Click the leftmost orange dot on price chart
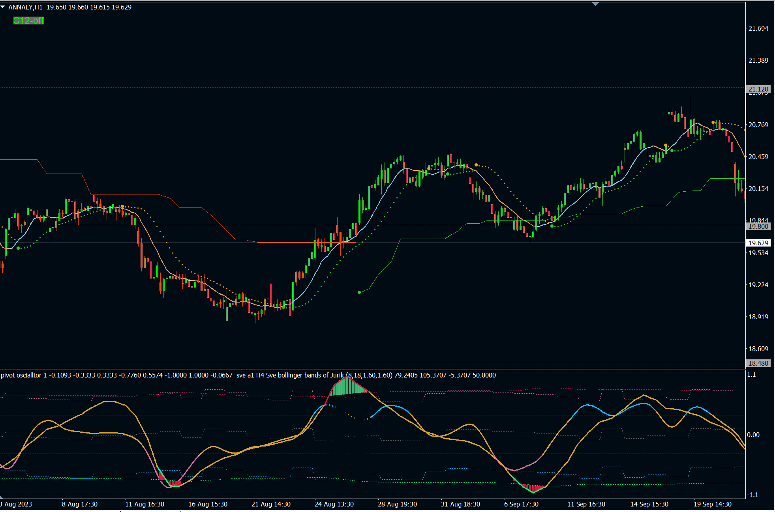Image resolution: width=775 pixels, height=512 pixels. coord(122,206)
